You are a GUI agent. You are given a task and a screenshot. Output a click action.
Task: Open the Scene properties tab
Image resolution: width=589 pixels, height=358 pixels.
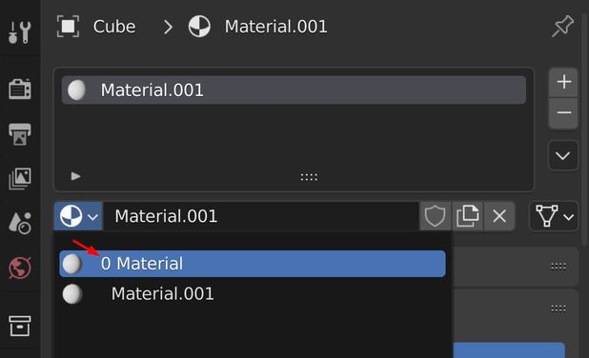point(19,223)
